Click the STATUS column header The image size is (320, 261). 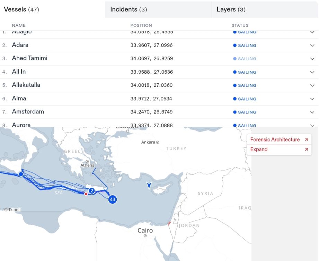coord(240,25)
